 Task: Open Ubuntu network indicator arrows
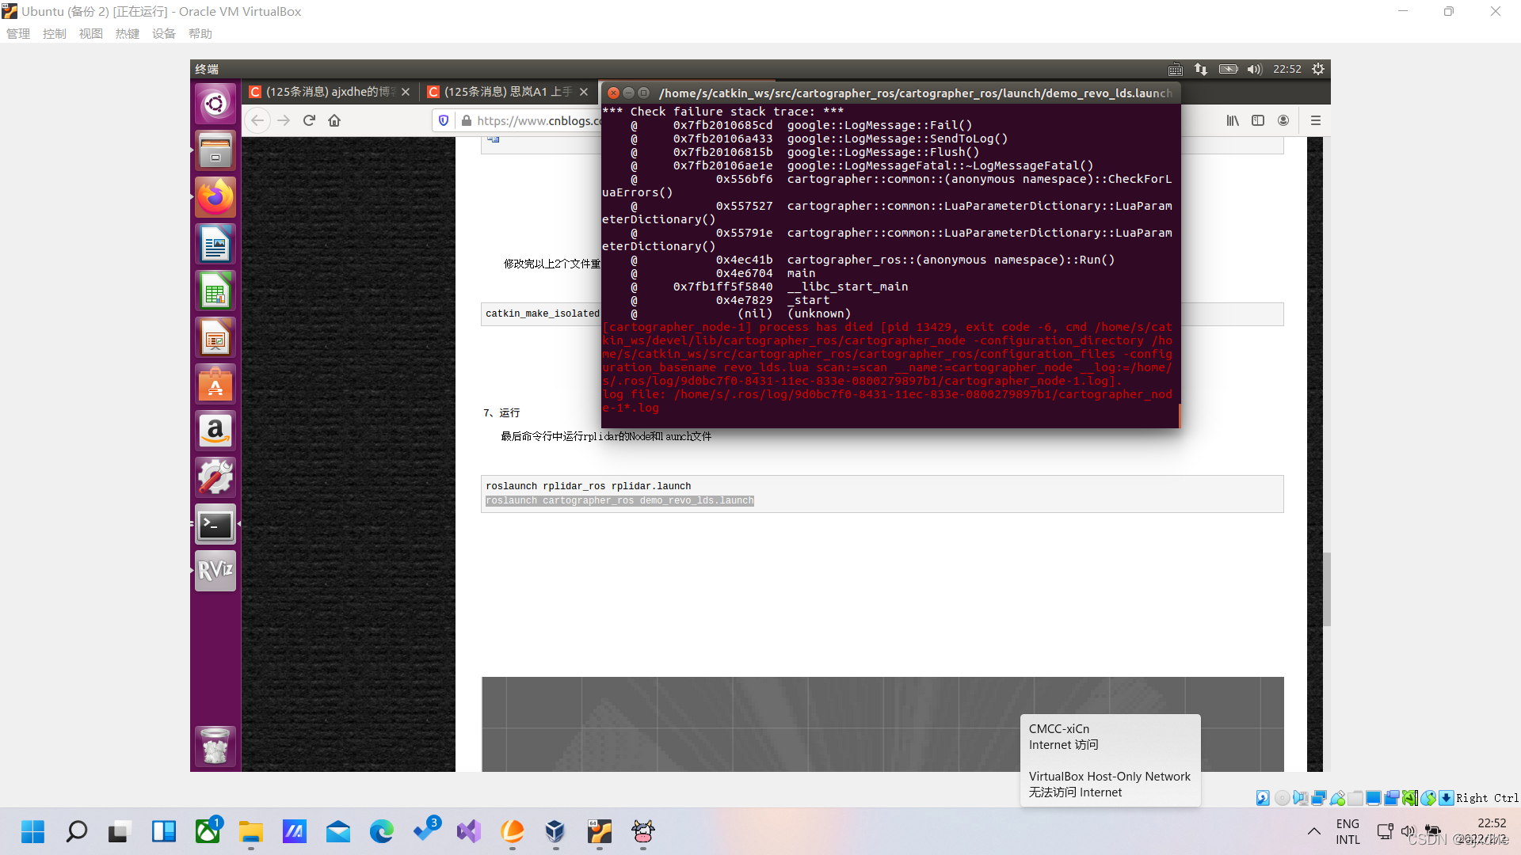[x=1201, y=70]
